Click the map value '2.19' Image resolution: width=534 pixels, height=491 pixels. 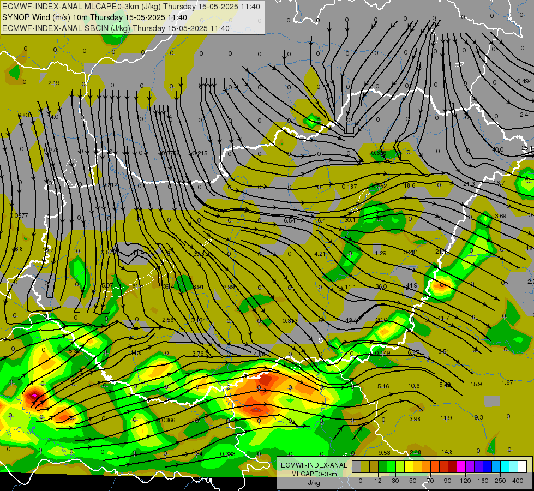pos(54,83)
